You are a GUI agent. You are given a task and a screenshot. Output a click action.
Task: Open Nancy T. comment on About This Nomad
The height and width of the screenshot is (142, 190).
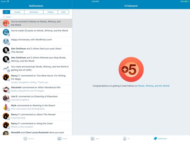[x=36, y=116]
